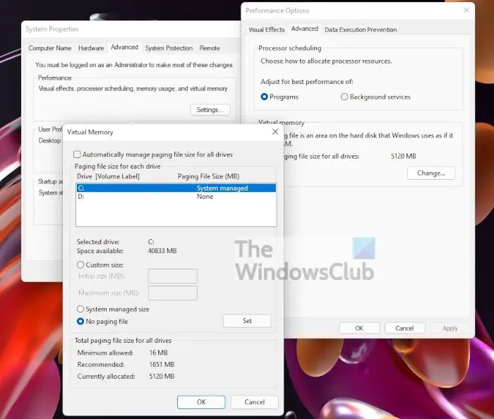Open the Hardware tab in System Properties
Viewport: 494px width, 419px height.
tap(91, 48)
